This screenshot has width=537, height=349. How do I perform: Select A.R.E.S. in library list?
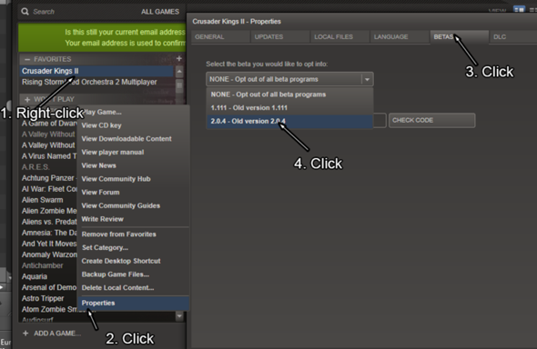(x=35, y=167)
